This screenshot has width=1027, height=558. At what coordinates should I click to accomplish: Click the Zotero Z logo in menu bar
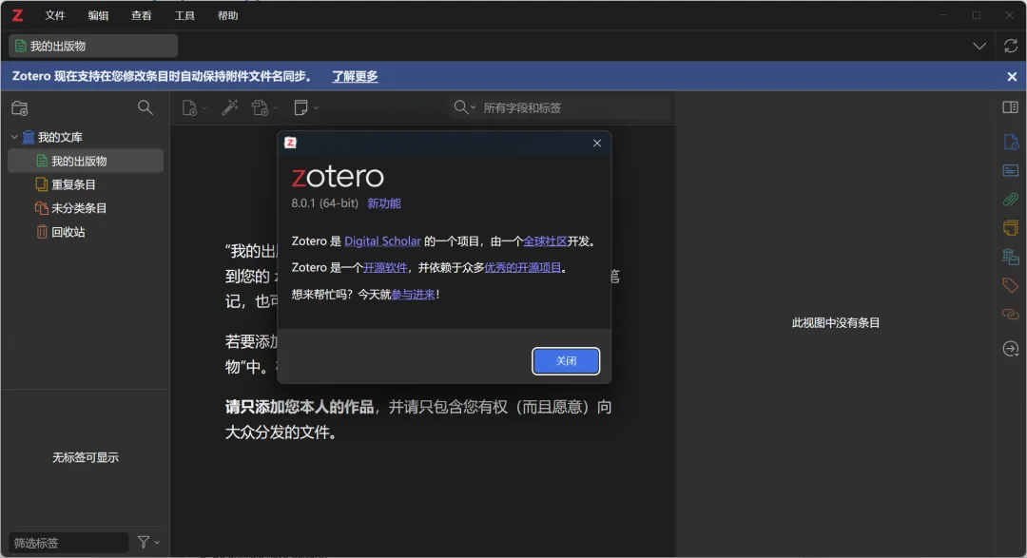[18, 15]
